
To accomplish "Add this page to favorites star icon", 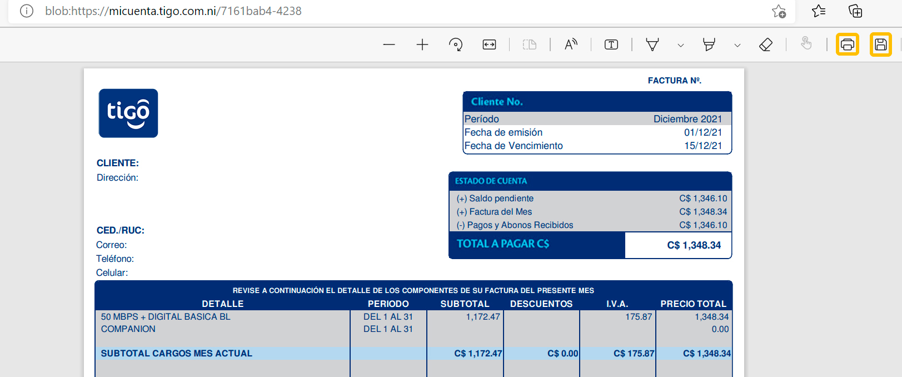I will coord(779,11).
